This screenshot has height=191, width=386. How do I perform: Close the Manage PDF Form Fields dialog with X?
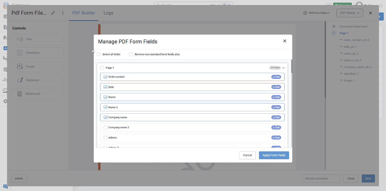[285, 41]
